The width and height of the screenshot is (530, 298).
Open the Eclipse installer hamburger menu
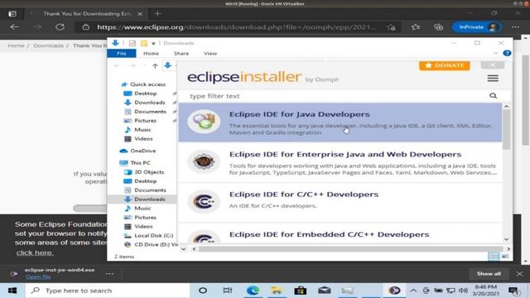point(493,79)
